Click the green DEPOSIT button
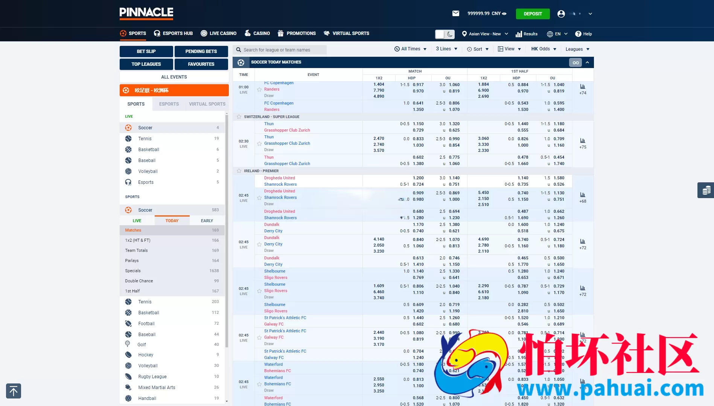This screenshot has height=406, width=714. point(533,14)
